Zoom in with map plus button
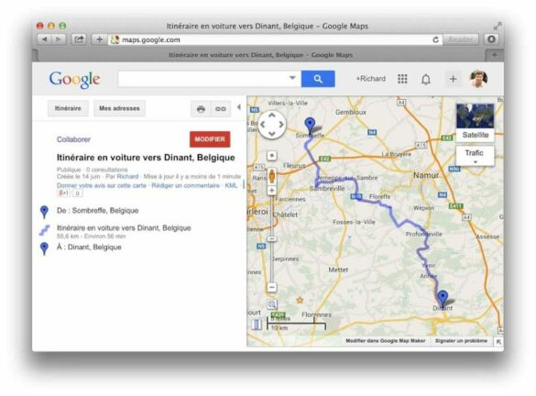The image size is (536, 396). point(272,191)
